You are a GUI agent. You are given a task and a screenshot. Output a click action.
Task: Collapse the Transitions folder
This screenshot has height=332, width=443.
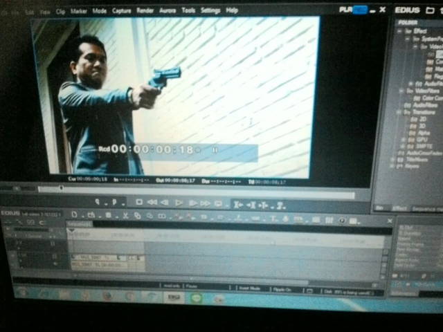[399, 112]
